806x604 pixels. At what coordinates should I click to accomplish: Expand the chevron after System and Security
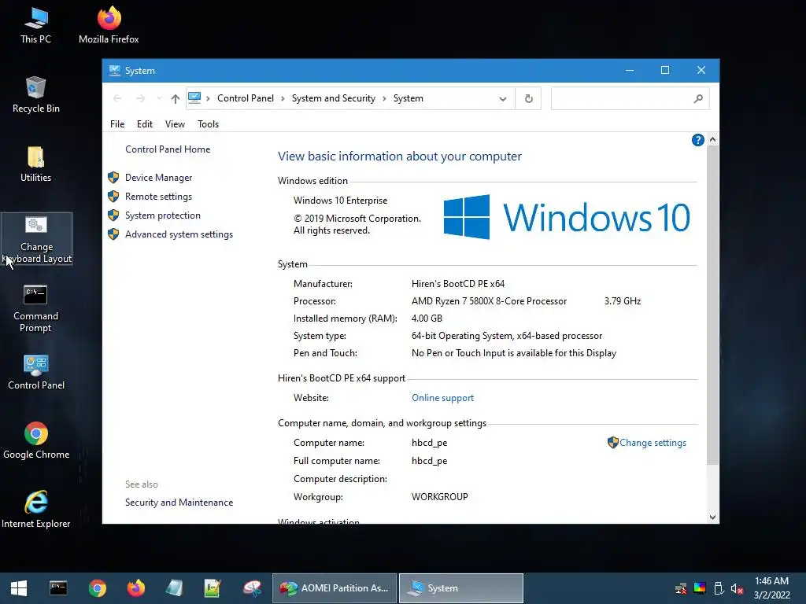click(384, 98)
